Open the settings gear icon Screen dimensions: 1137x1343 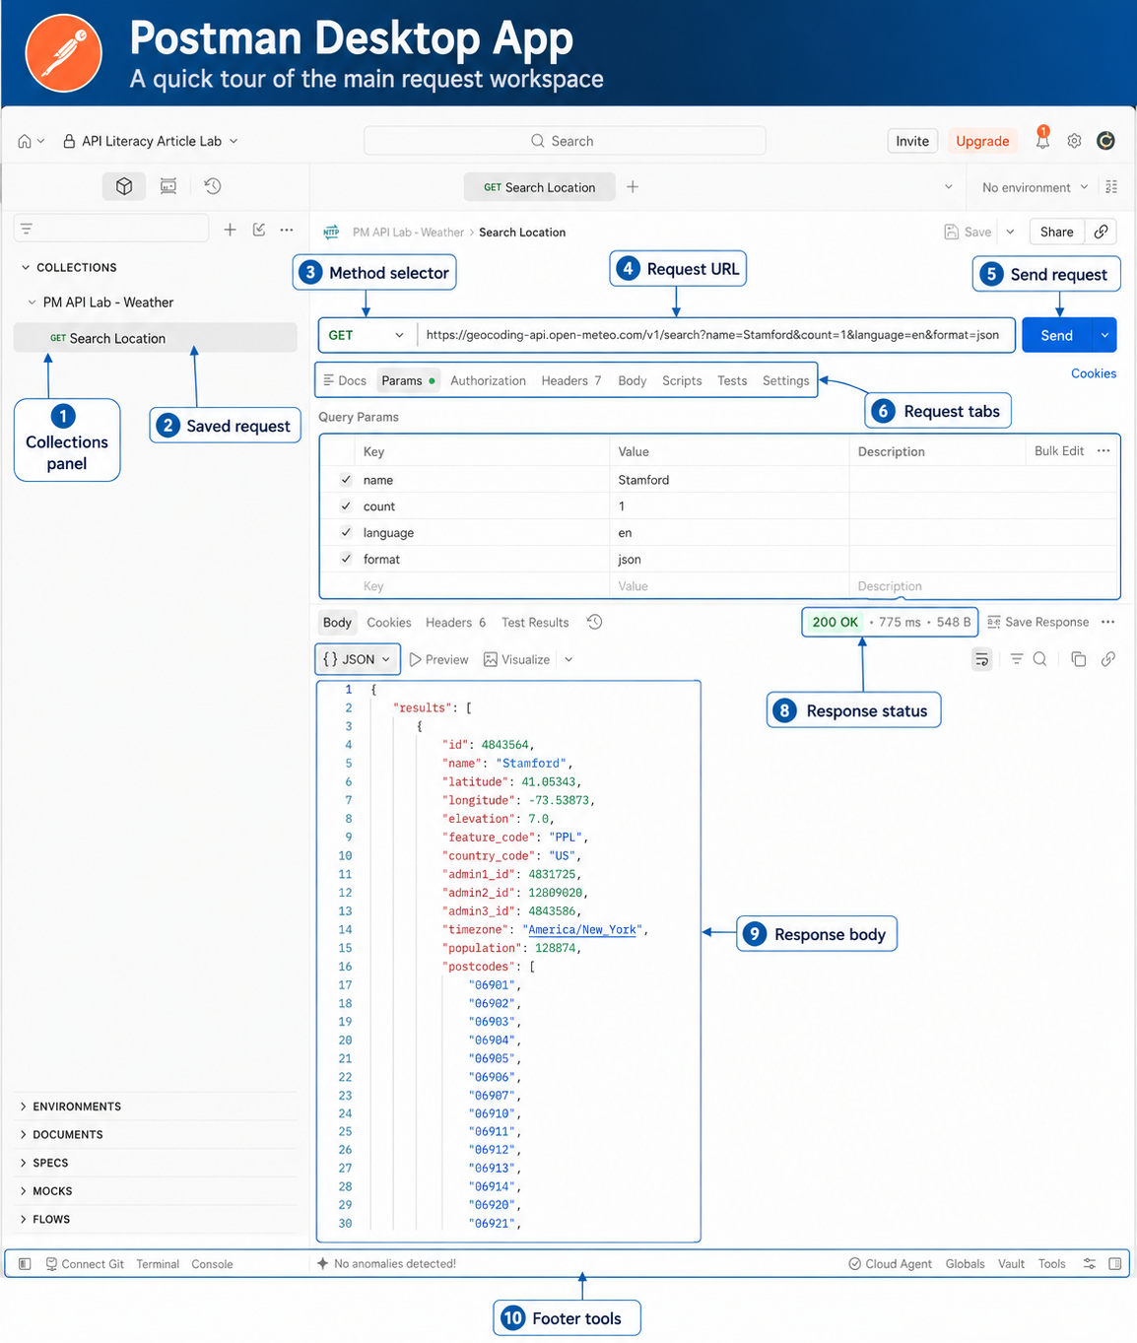pos(1074,141)
